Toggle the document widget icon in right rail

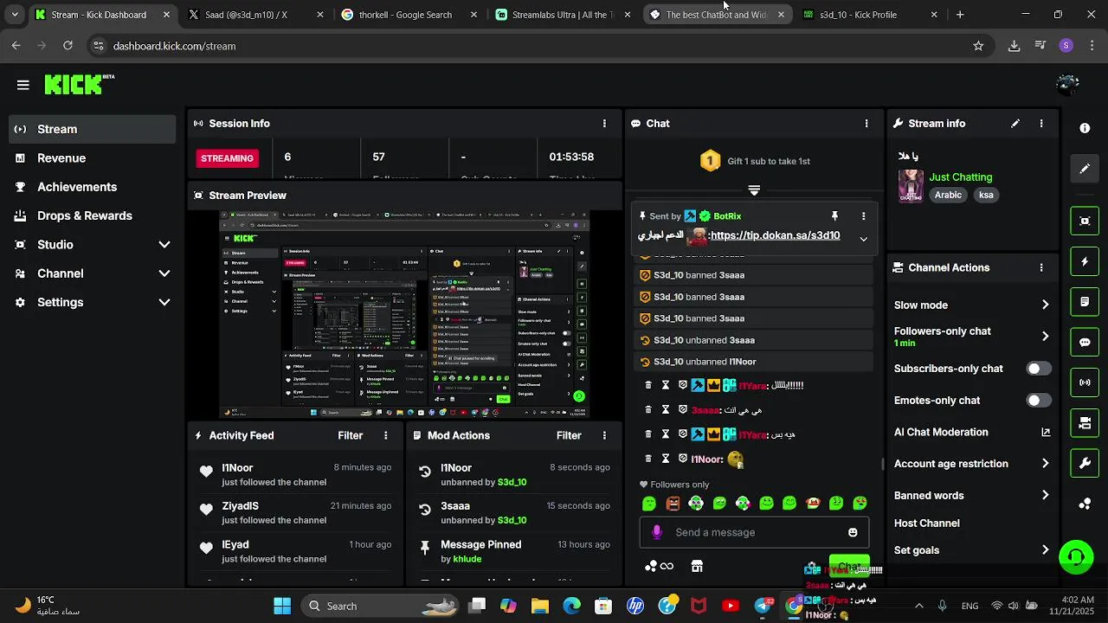coord(1085,302)
